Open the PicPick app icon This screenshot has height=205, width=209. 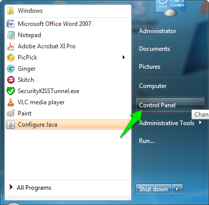pos(11,57)
